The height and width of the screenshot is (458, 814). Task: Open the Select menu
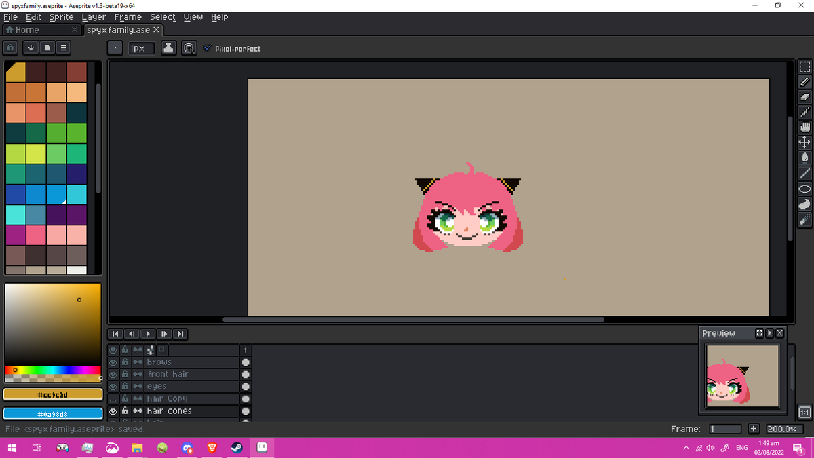point(163,17)
